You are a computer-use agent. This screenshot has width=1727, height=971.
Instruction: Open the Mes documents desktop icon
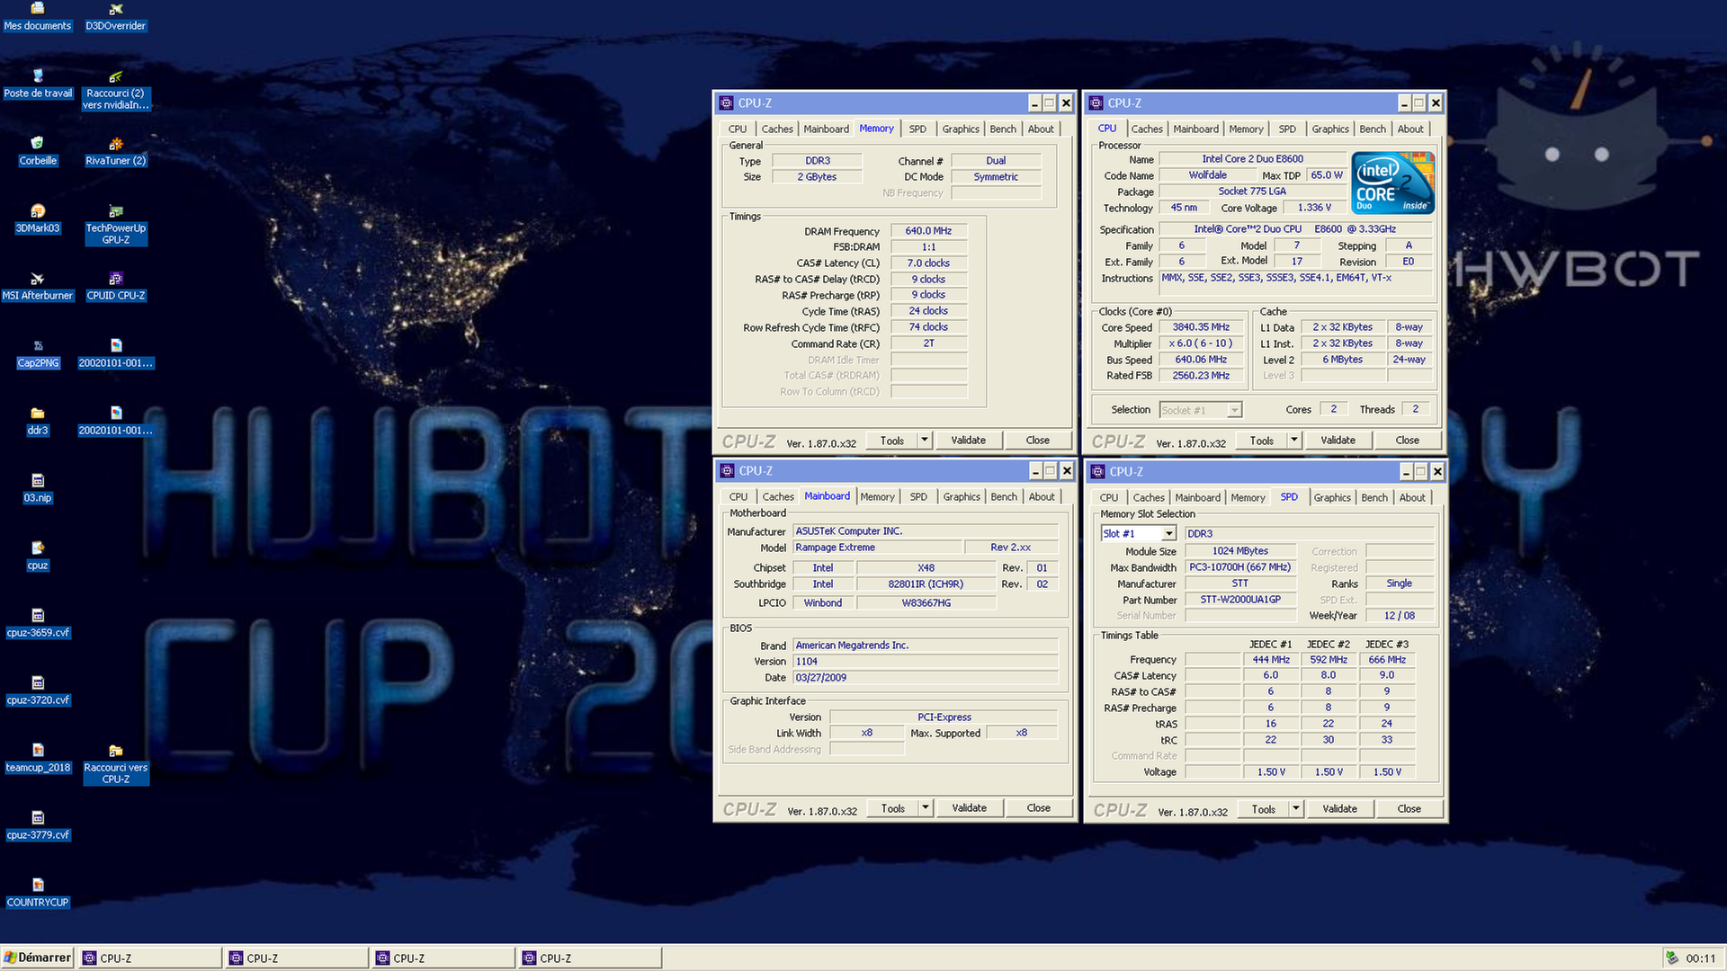37,16
